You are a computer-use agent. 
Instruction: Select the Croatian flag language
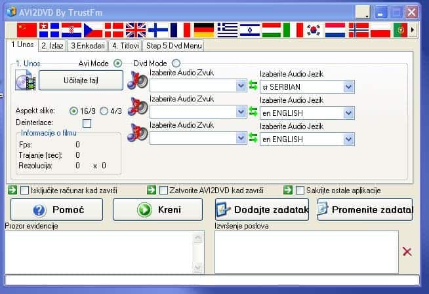(x=71, y=30)
